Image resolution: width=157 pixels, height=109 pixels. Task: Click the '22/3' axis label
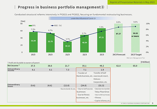point(85,54)
